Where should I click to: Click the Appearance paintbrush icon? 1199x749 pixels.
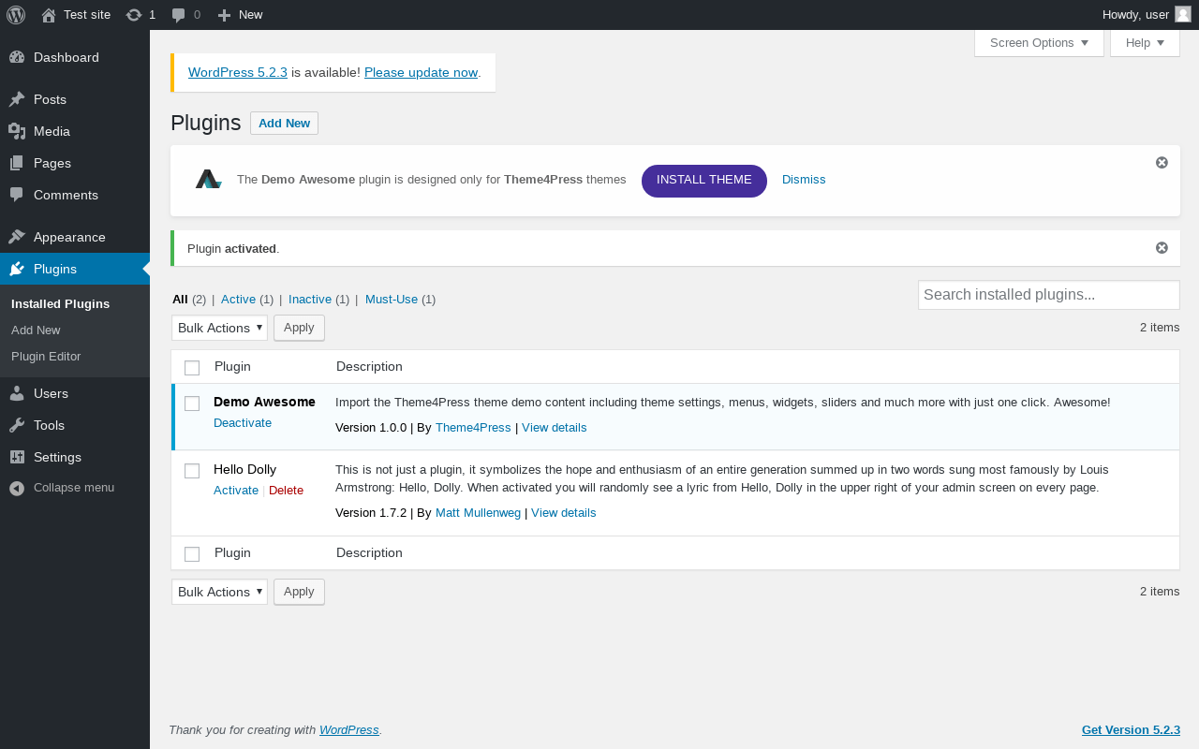[17, 237]
